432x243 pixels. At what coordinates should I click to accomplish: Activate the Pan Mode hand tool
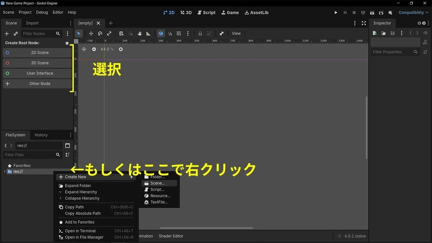tap(139, 33)
